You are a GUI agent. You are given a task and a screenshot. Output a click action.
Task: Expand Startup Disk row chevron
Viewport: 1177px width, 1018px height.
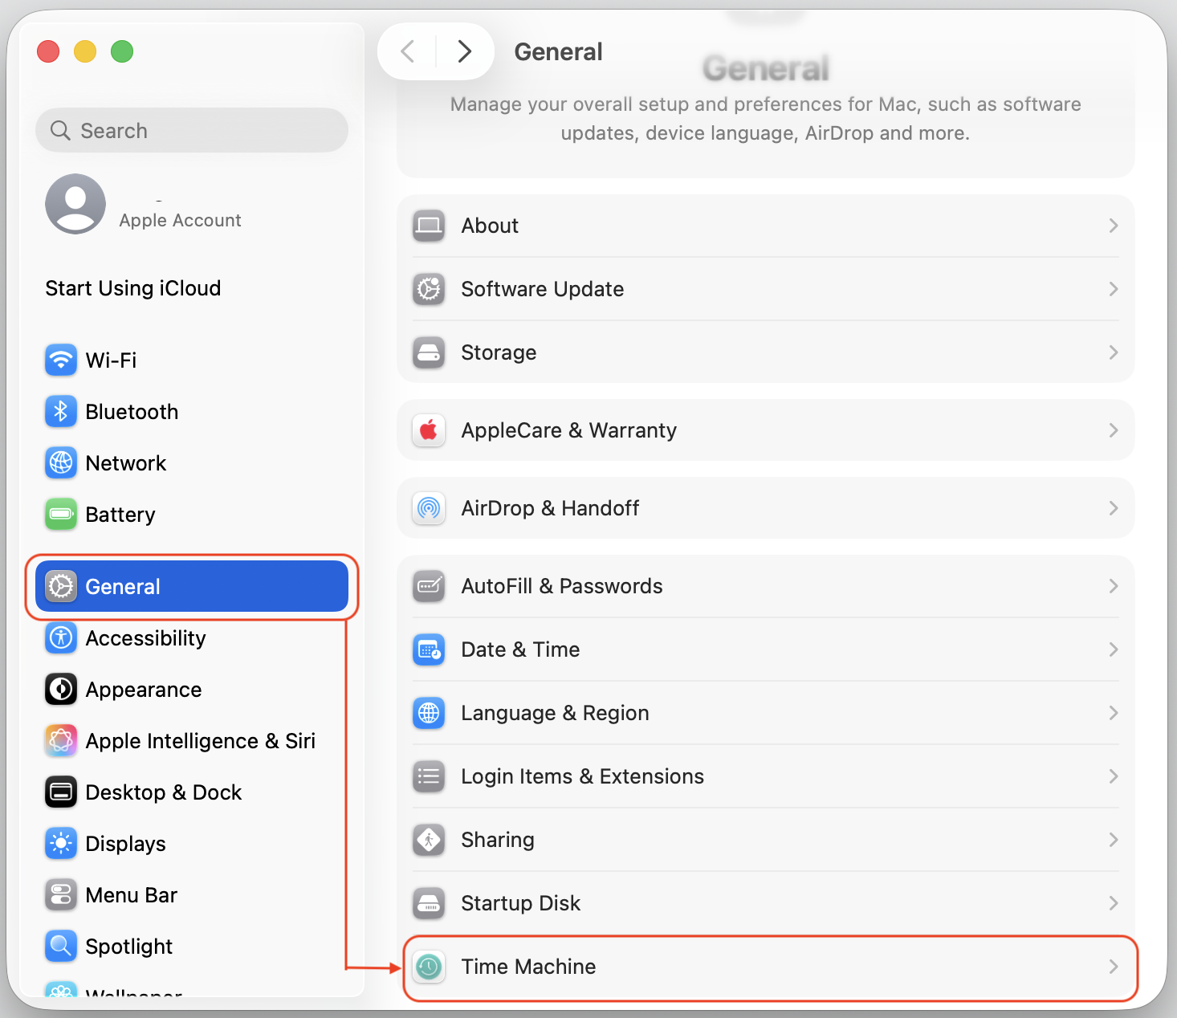coord(1114,903)
